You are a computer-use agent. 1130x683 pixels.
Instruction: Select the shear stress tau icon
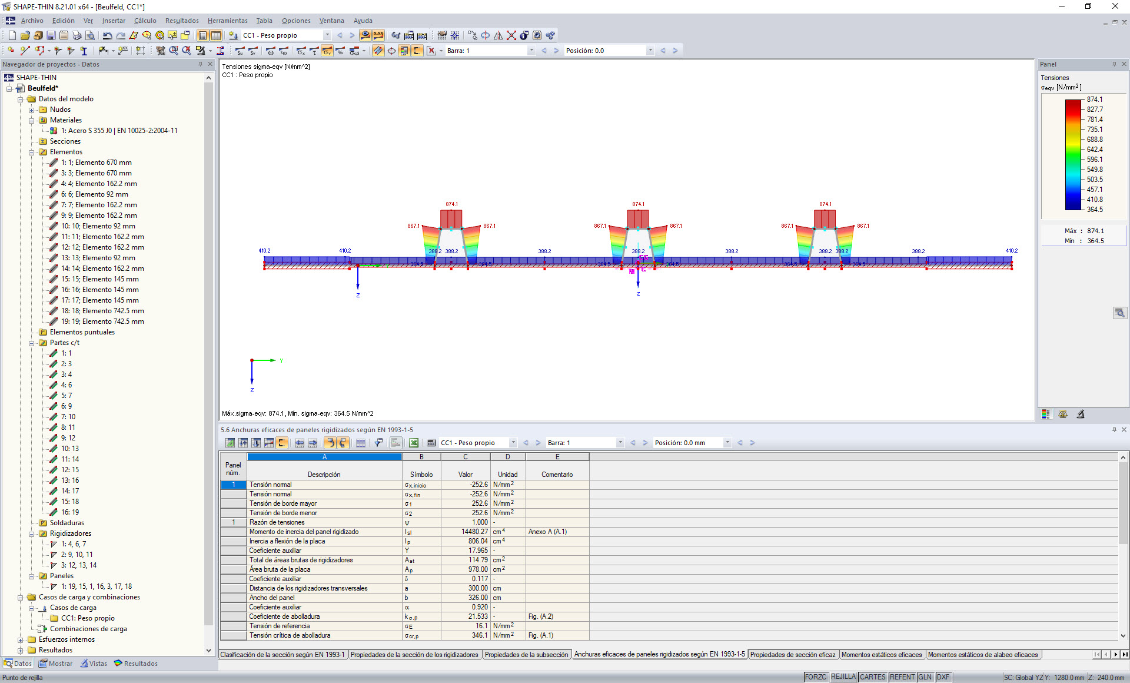pos(314,51)
